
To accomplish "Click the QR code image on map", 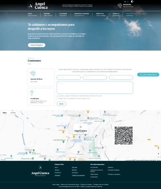I will coord(124,135).
